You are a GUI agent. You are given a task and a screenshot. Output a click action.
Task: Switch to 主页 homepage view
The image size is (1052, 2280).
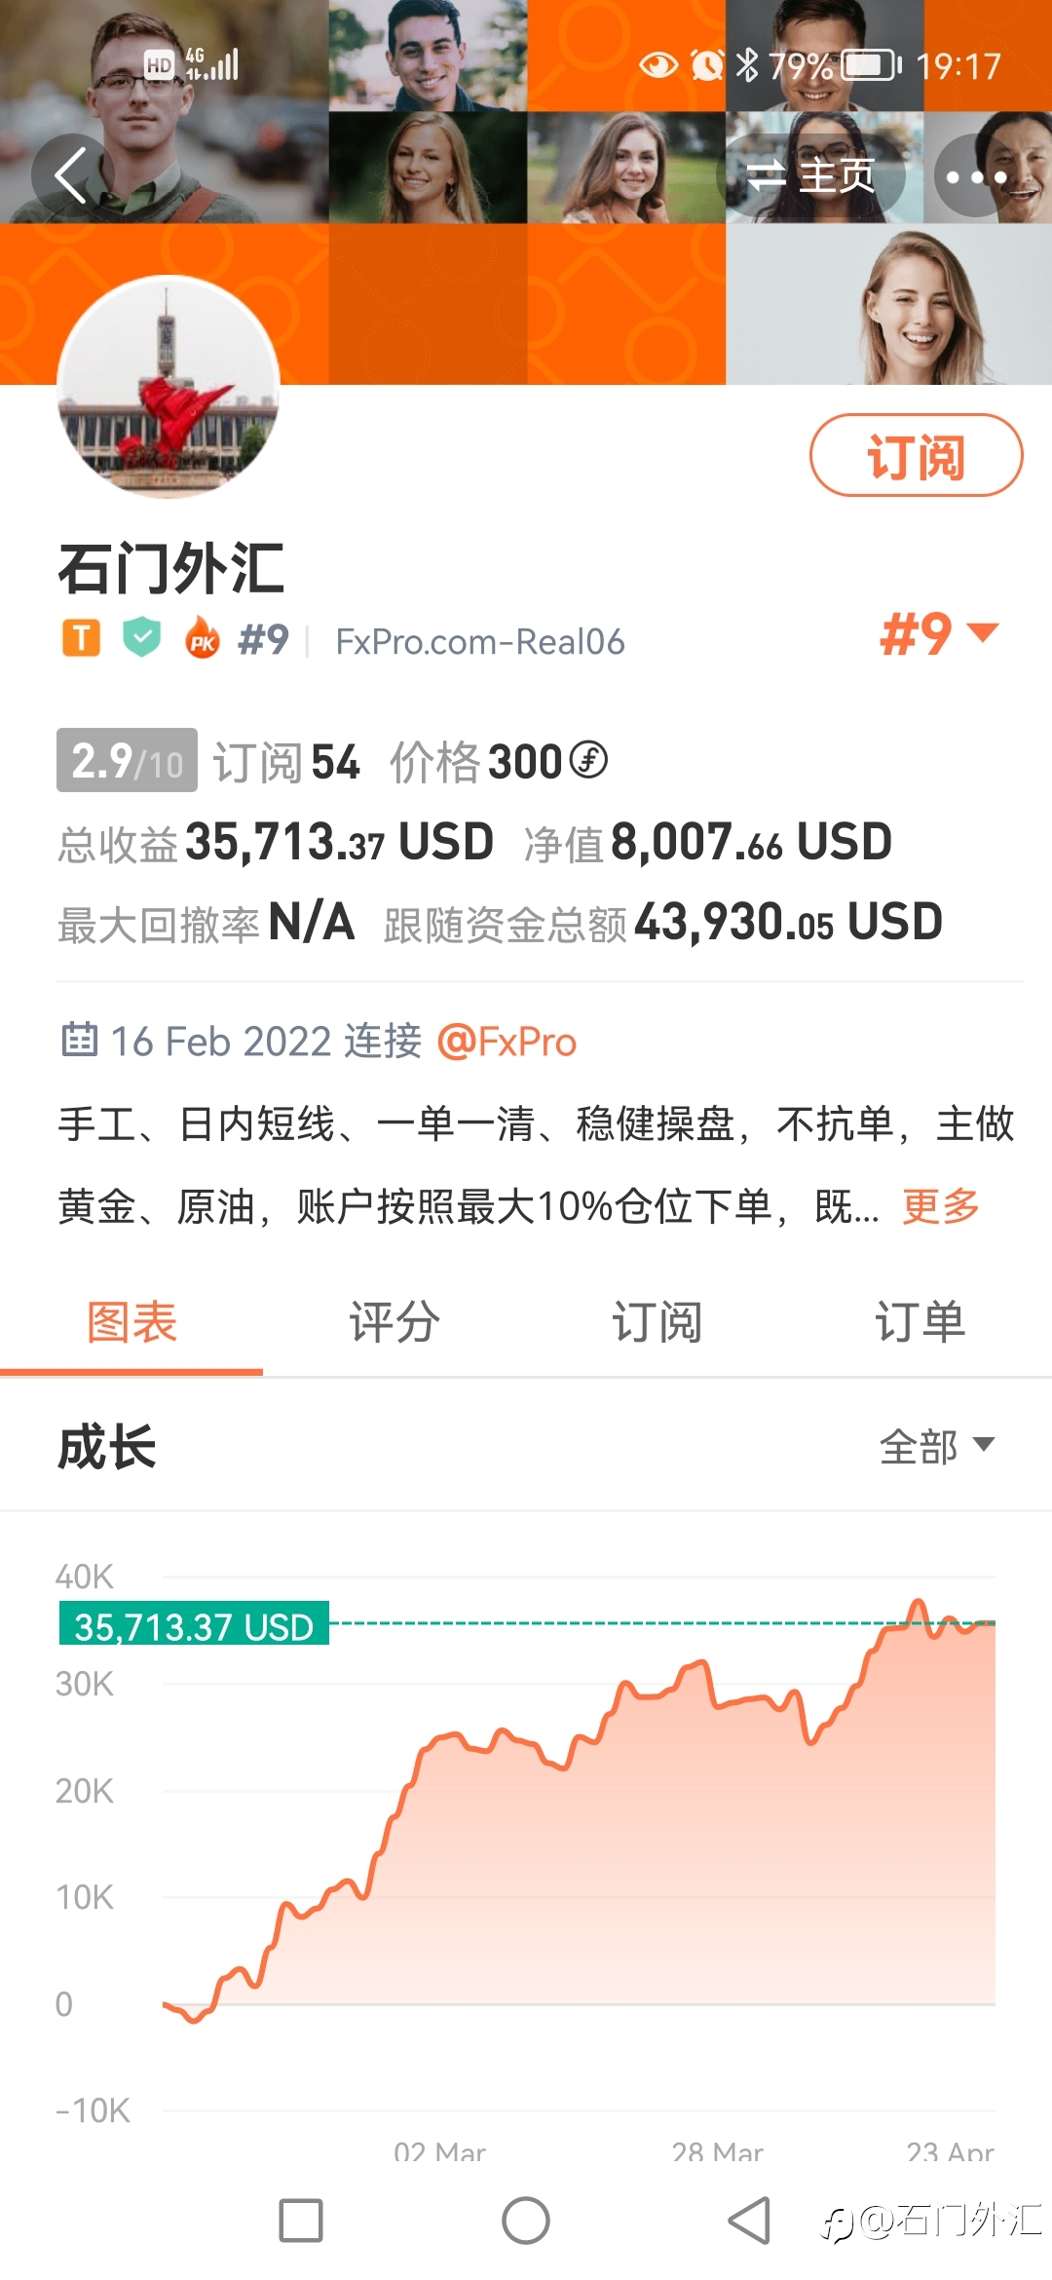click(x=811, y=176)
